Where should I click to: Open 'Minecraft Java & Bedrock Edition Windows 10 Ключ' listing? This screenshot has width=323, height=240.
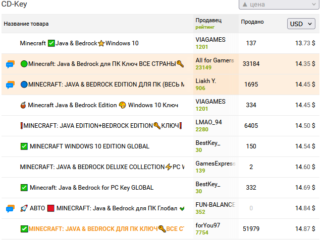[x=99, y=105]
